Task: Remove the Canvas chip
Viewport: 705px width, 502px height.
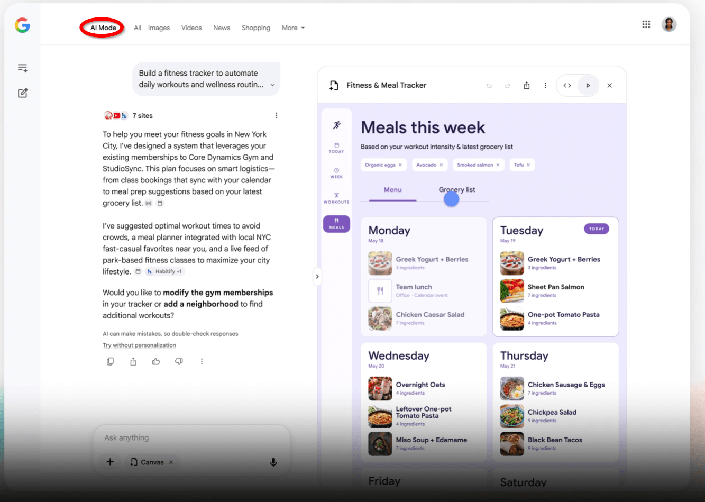Action: pyautogui.click(x=171, y=462)
